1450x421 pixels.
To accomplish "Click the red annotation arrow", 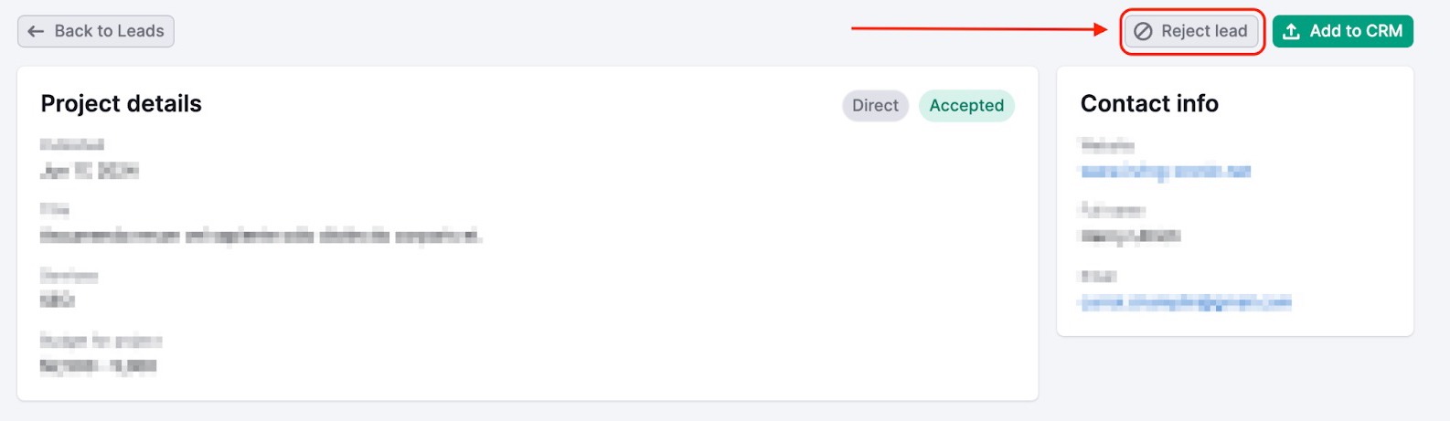I will pos(978,28).
